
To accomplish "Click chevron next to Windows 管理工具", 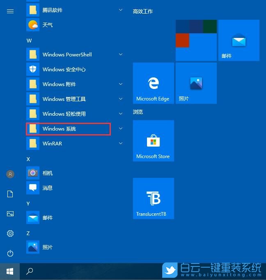I will pyautogui.click(x=121, y=99).
